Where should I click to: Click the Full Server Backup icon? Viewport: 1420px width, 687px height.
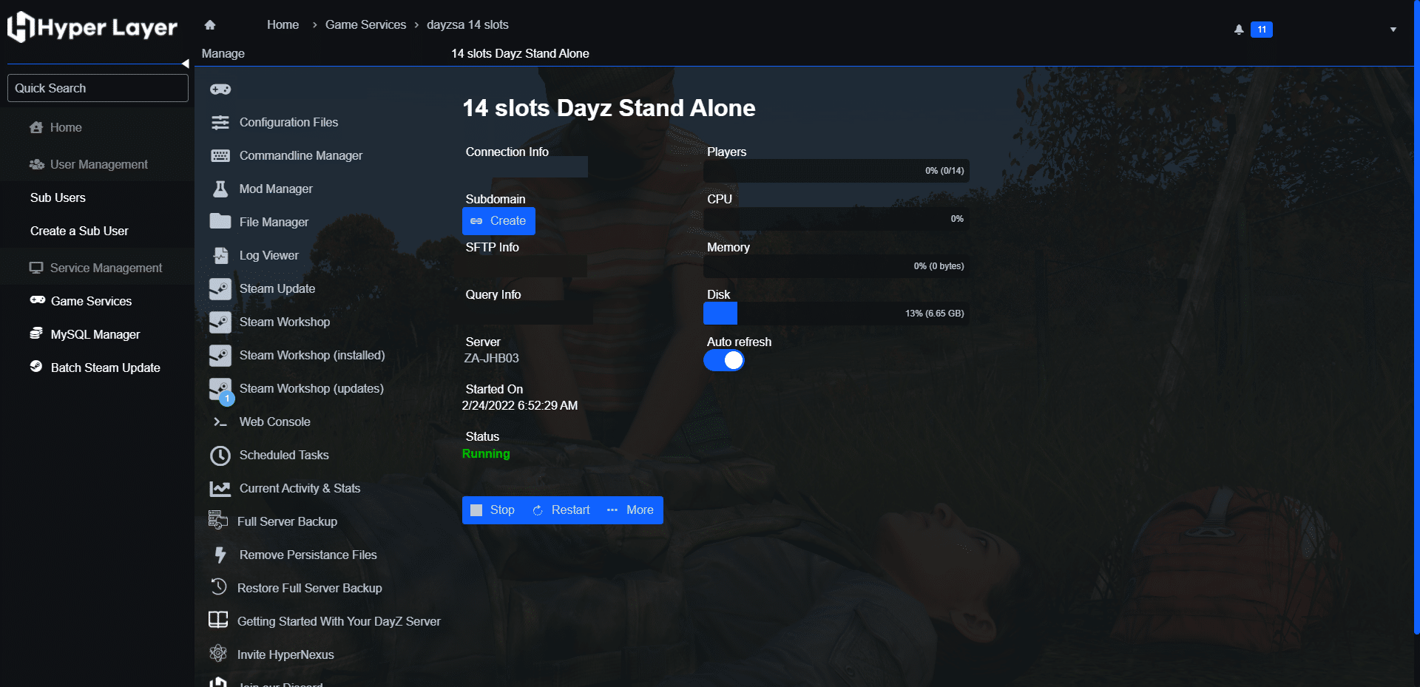[218, 521]
